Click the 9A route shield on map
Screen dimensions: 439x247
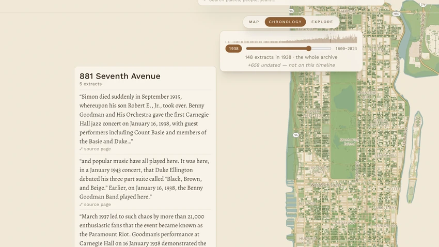(296, 135)
